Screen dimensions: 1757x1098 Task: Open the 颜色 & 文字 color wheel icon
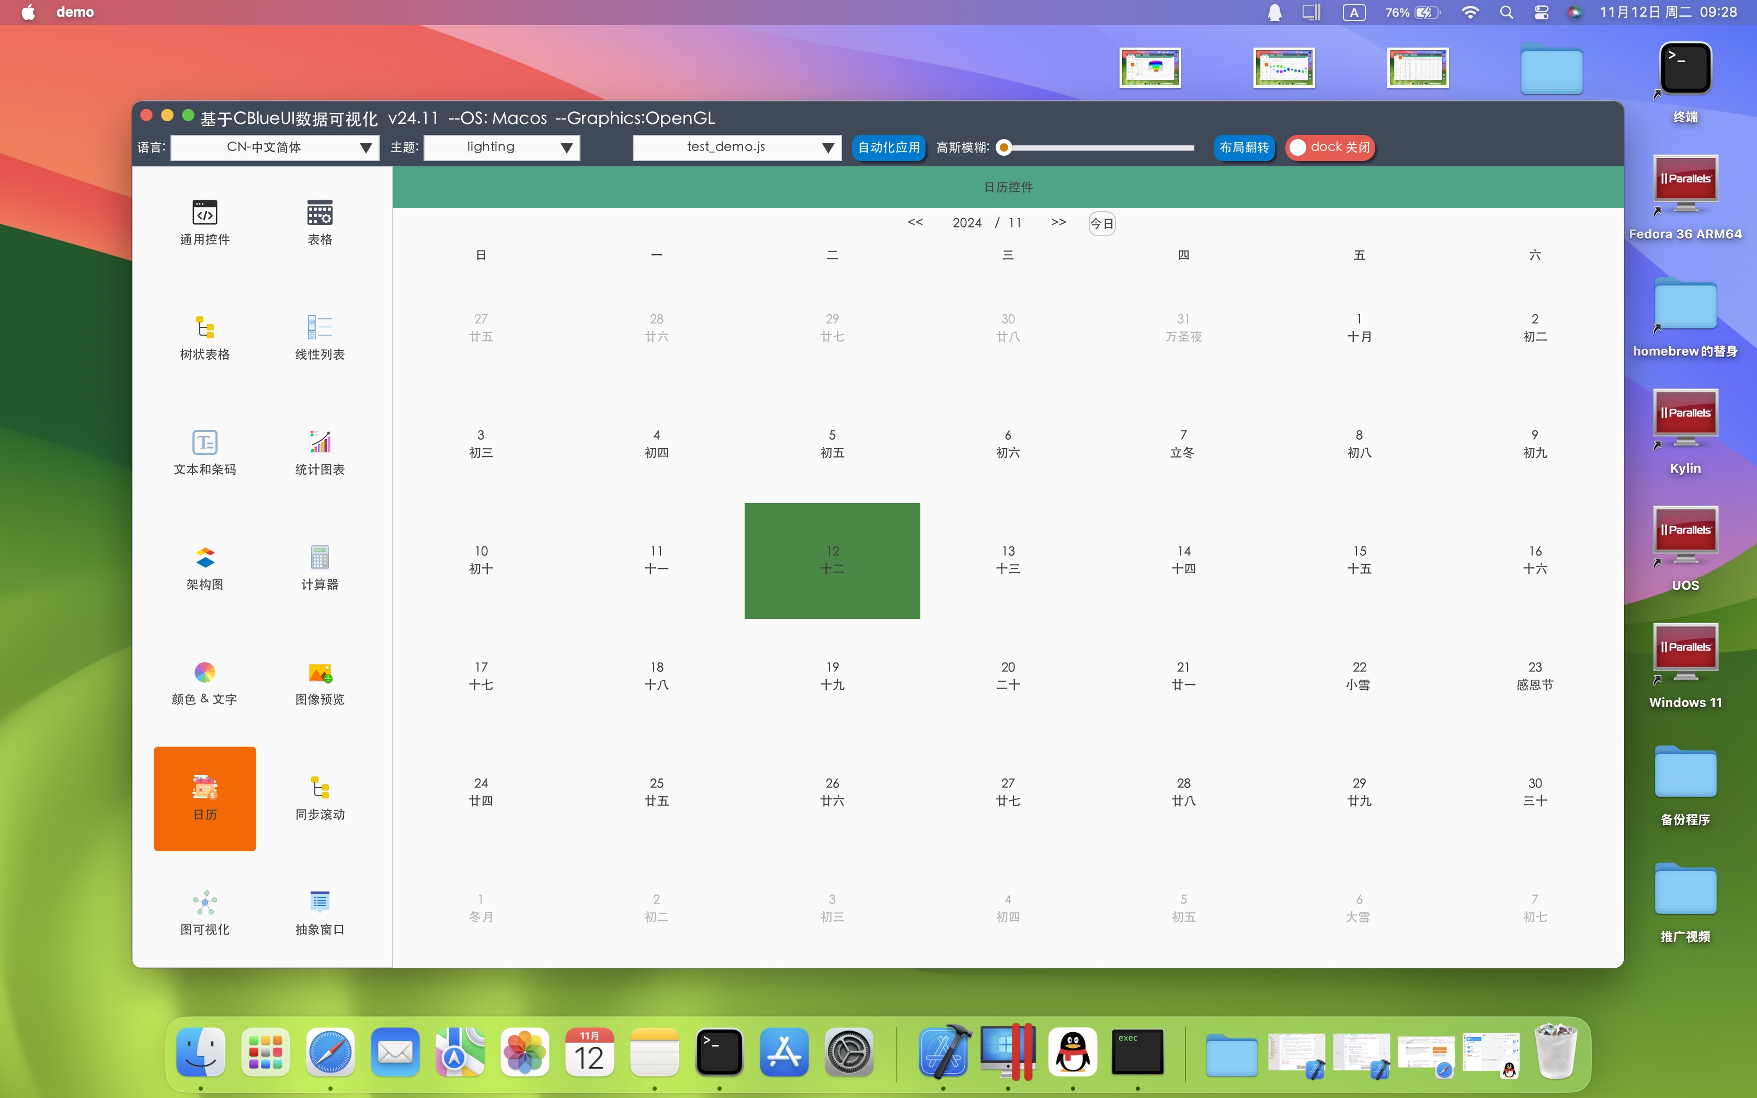[205, 672]
